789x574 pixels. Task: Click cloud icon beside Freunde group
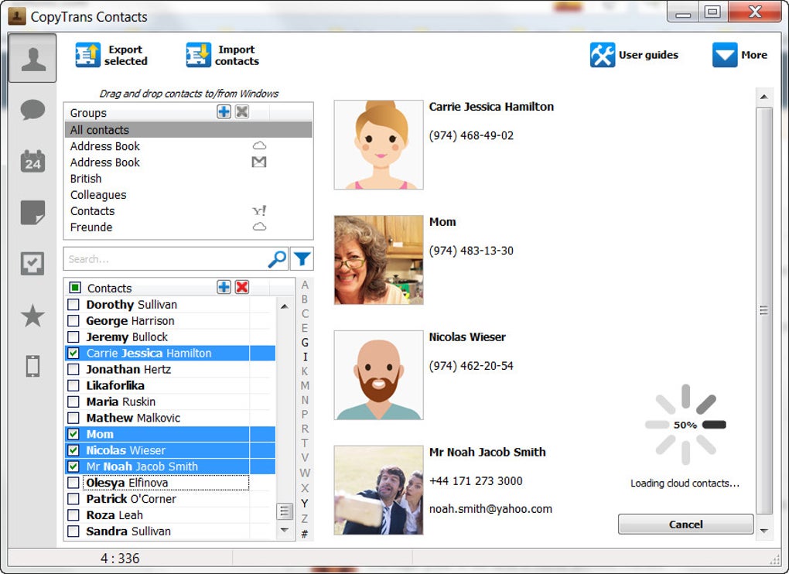coord(259,227)
